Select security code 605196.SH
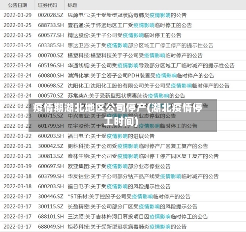The width and height of the screenshot is (246, 232). point(51,65)
